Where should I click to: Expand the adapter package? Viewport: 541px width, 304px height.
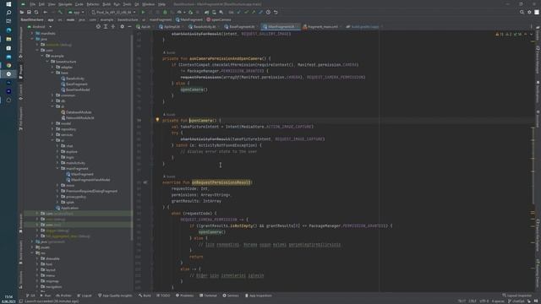pyautogui.click(x=52, y=68)
